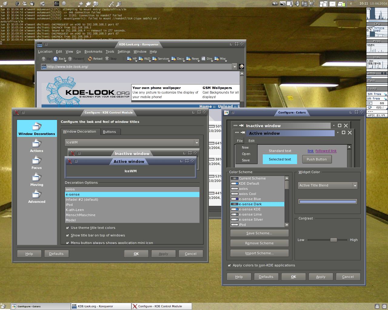This screenshot has height=310, width=388.
Task: Stop page loading in Konqueror
Action: pos(111,59)
